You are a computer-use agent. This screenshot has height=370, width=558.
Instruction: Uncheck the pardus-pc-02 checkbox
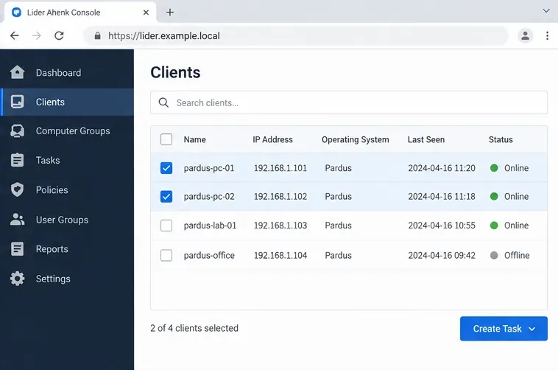coord(166,196)
